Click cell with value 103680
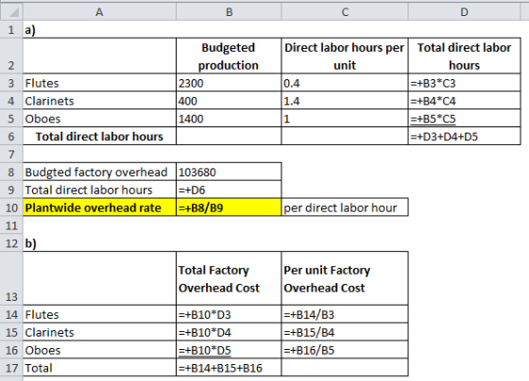 pos(229,172)
